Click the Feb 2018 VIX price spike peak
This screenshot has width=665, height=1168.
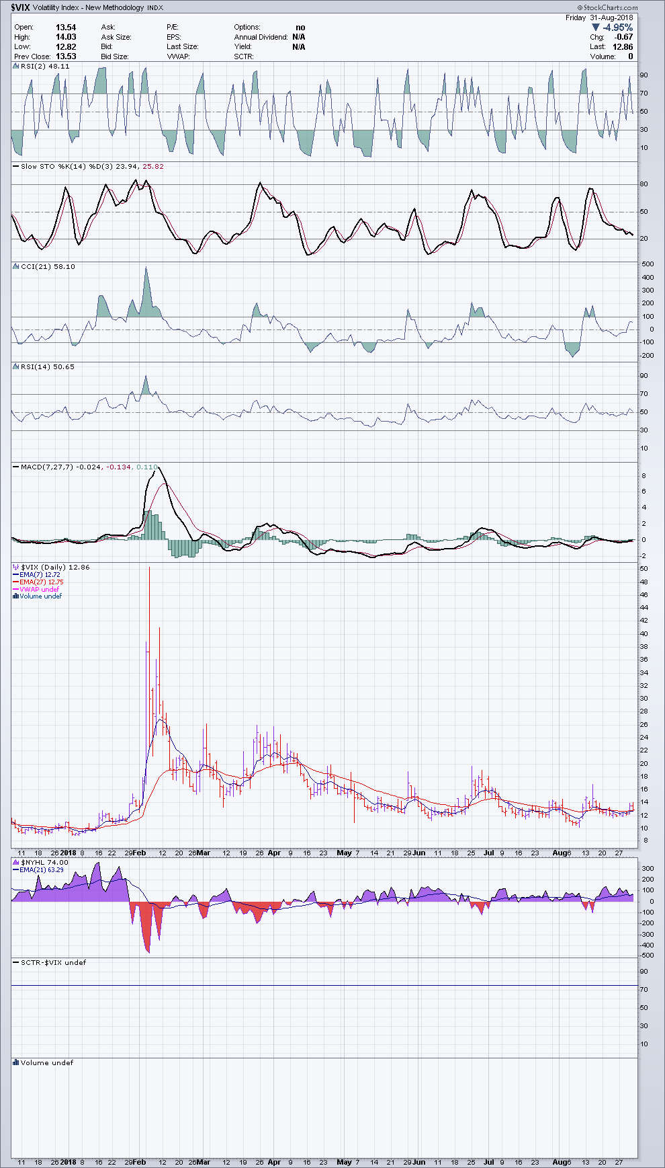coord(149,568)
